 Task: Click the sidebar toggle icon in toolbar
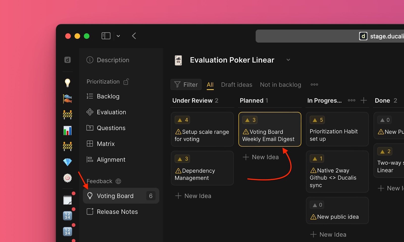pos(106,36)
